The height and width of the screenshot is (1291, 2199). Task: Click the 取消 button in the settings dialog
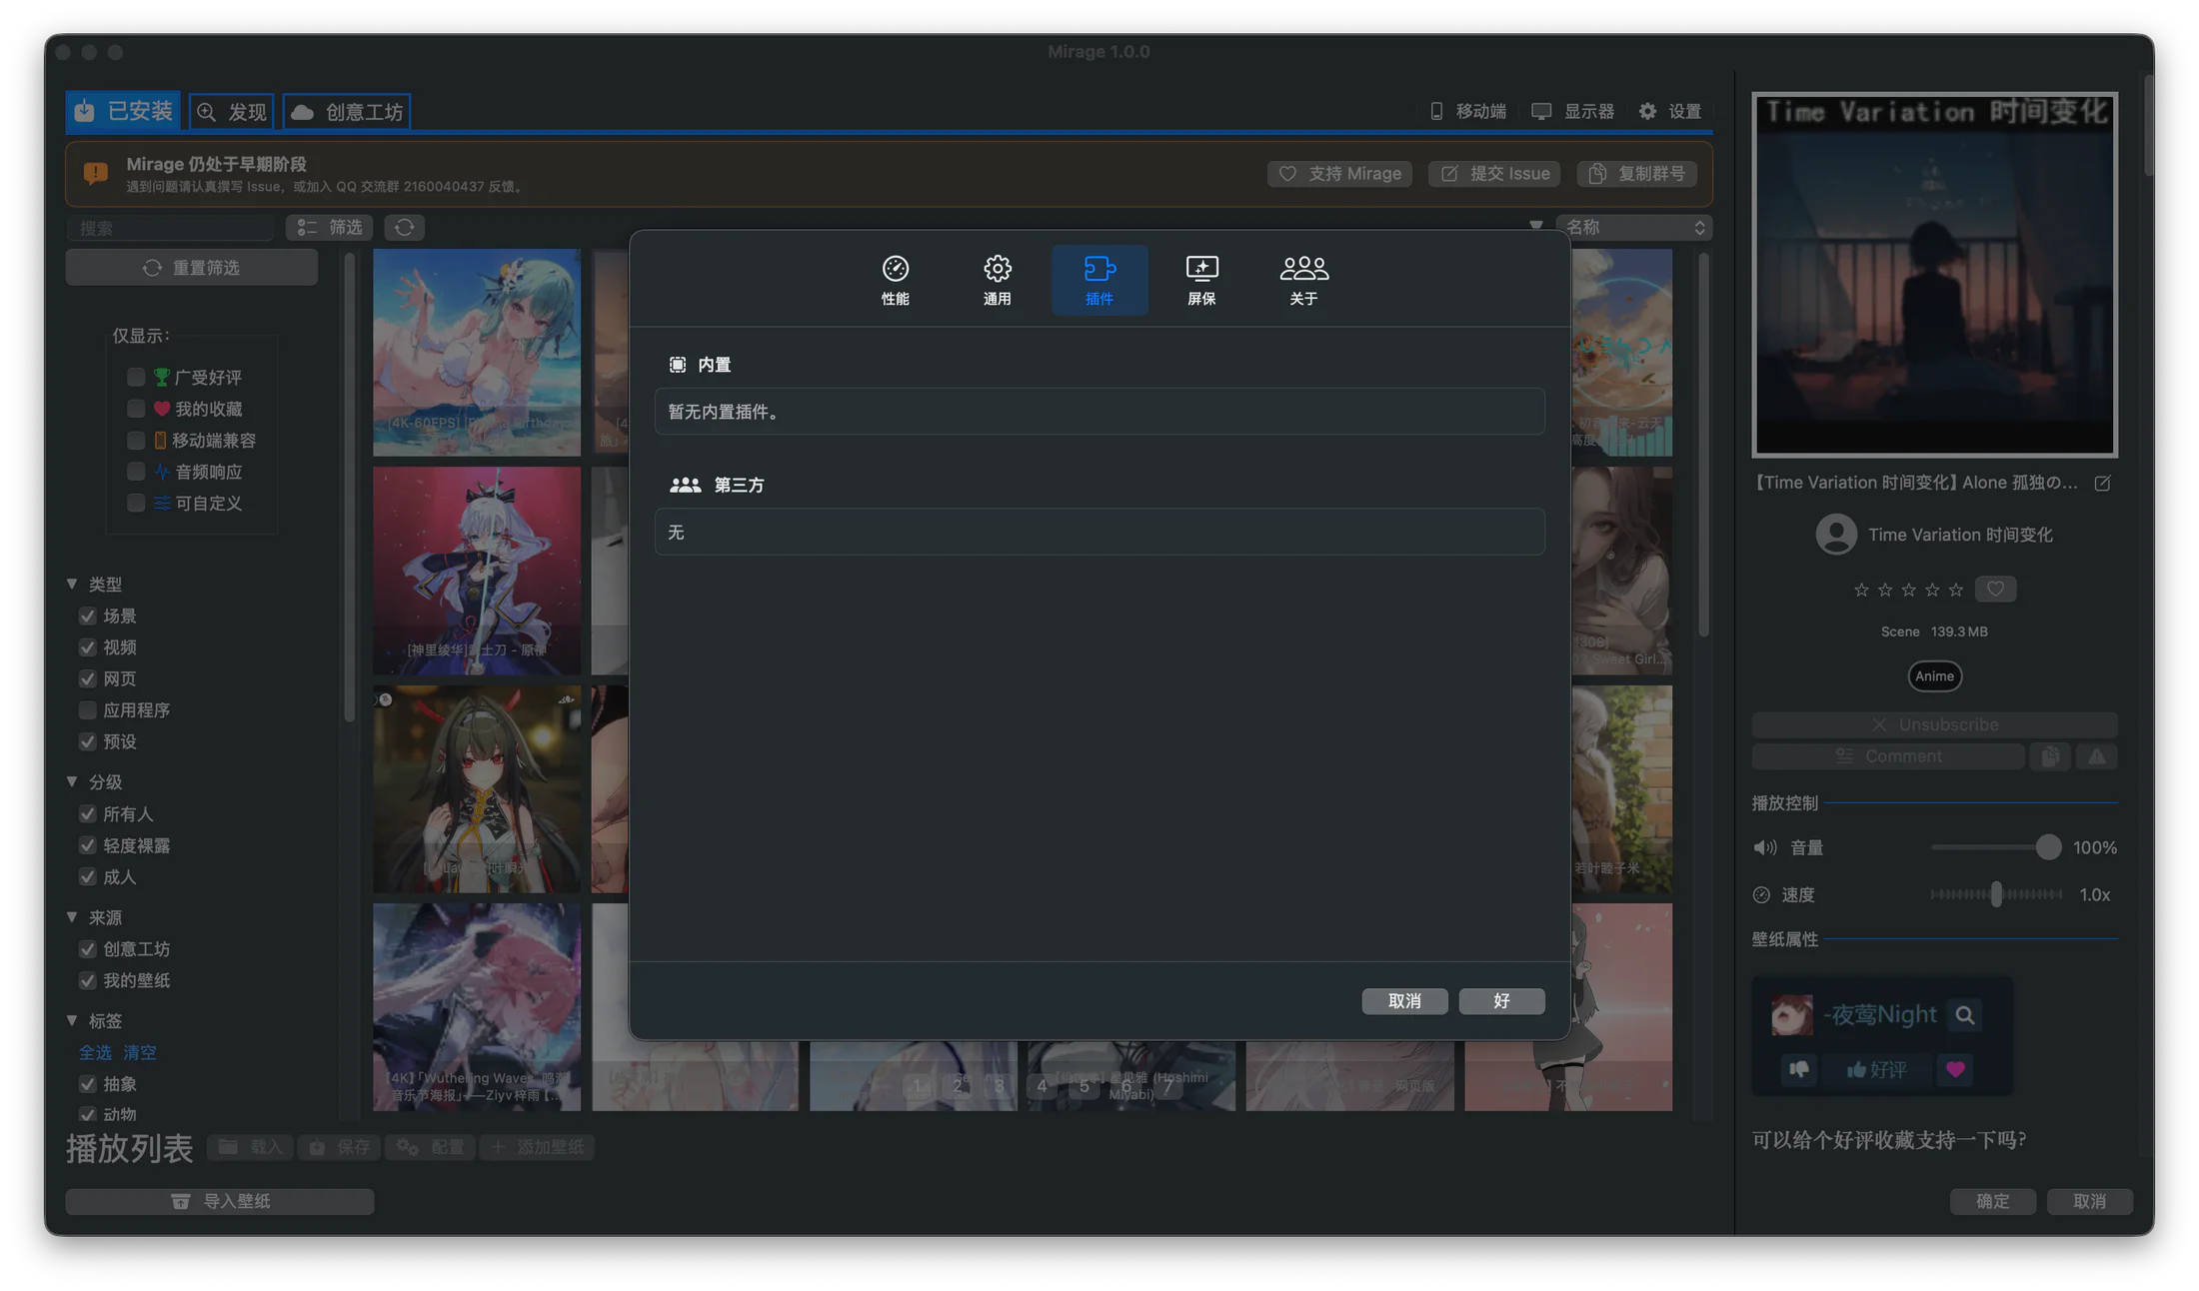1404,1001
